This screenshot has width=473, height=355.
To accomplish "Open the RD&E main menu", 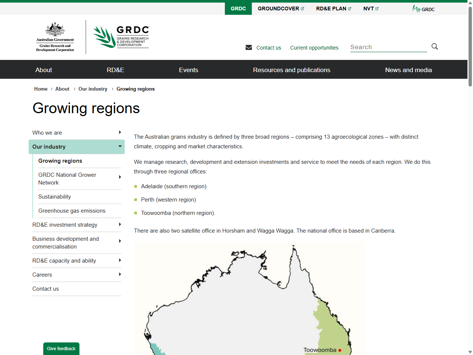I will [x=115, y=70].
